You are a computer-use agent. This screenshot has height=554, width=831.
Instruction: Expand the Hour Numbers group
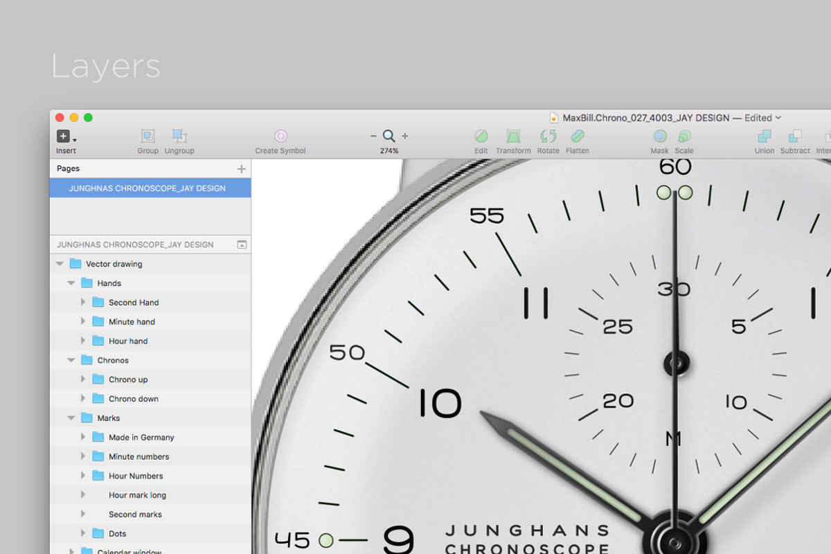[82, 476]
